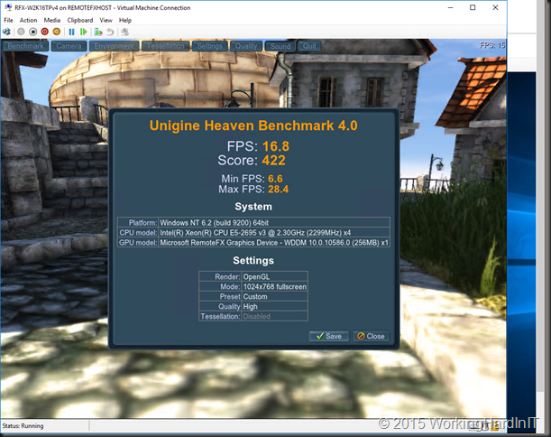Pause the virtual machine
Image resolution: width=551 pixels, height=437 pixels.
(x=71, y=32)
